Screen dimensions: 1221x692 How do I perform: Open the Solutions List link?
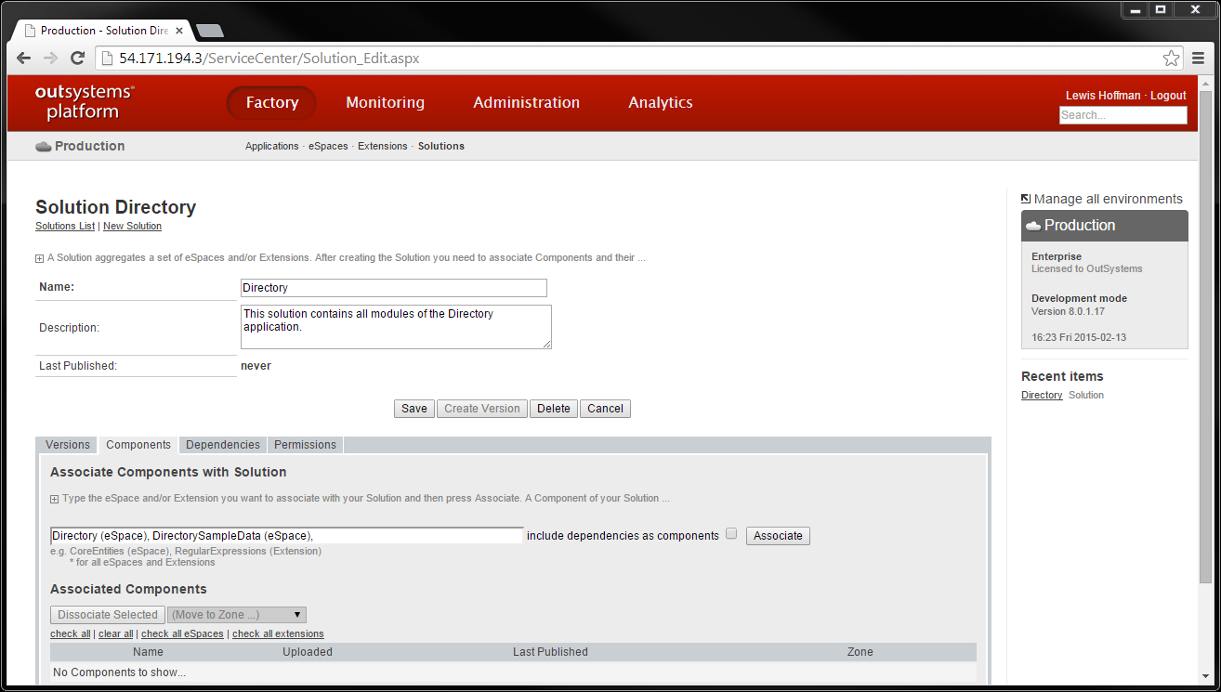point(65,226)
